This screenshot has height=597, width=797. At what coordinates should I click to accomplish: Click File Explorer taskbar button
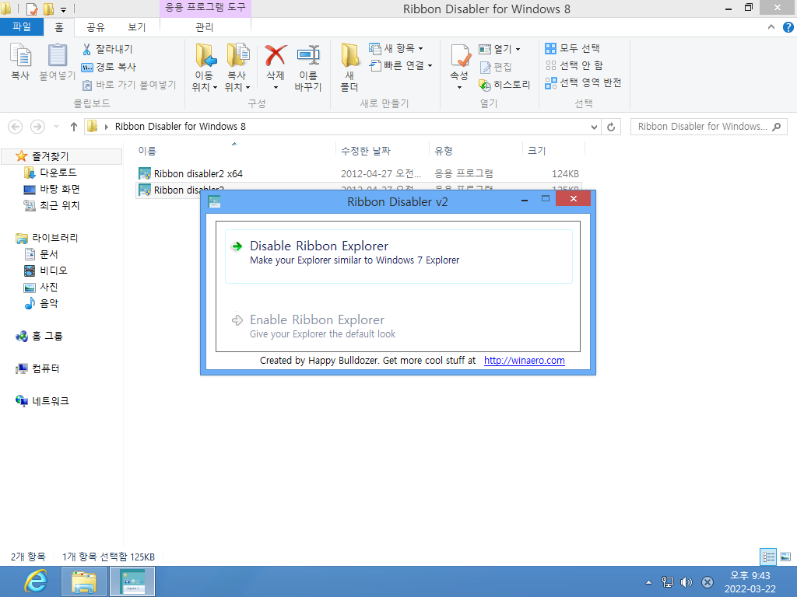point(84,581)
